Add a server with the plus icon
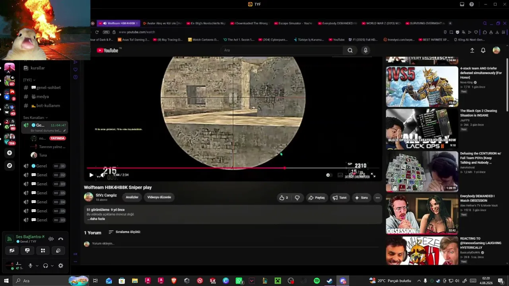 pyautogui.click(x=10, y=153)
